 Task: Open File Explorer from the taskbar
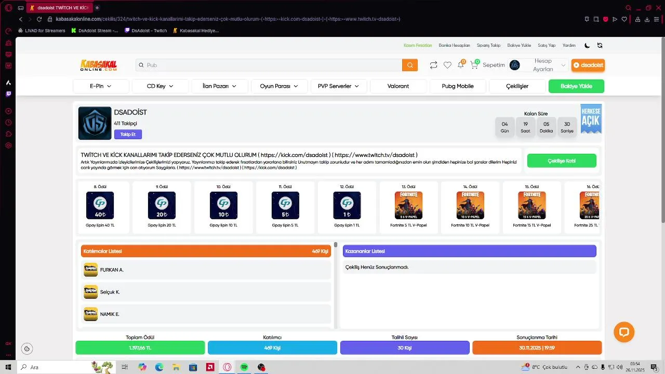[176, 367]
